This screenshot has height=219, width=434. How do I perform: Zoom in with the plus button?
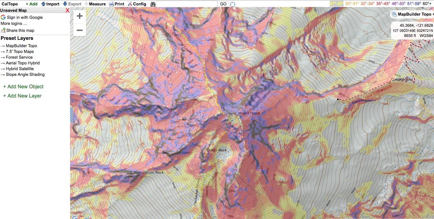(x=80, y=16)
